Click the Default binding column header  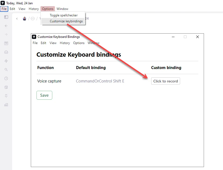click(91, 68)
